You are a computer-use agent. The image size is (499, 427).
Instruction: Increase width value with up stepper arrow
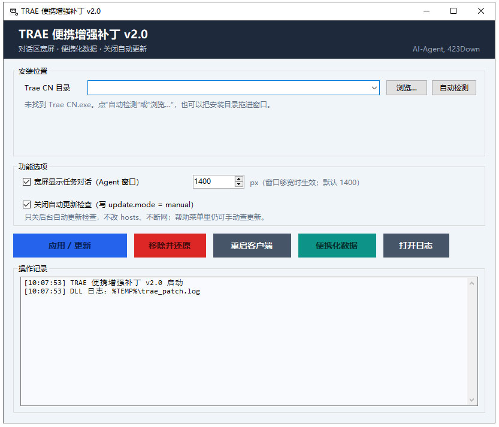(x=239, y=179)
